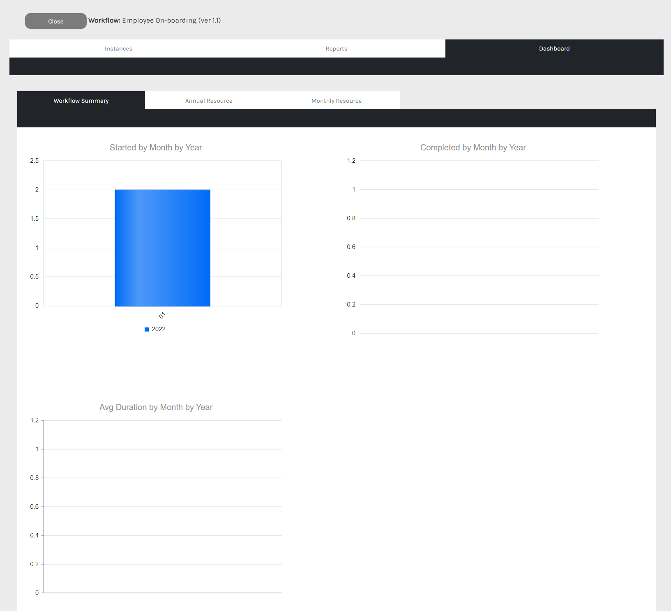Click the Close button
Screen dimensions: 671x611
tap(56, 21)
